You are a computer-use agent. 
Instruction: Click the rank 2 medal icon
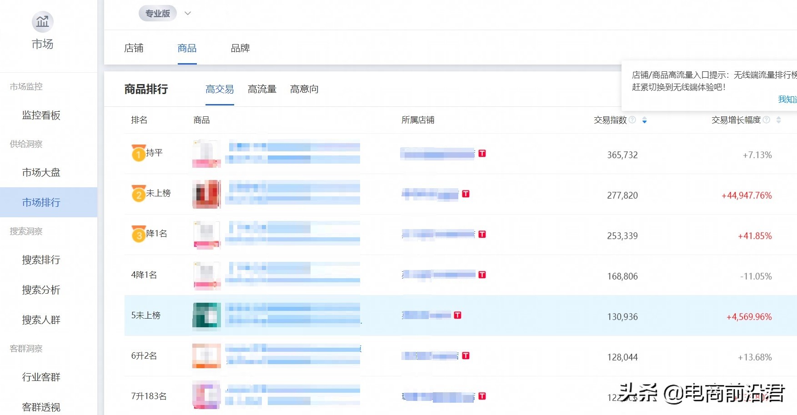point(138,194)
